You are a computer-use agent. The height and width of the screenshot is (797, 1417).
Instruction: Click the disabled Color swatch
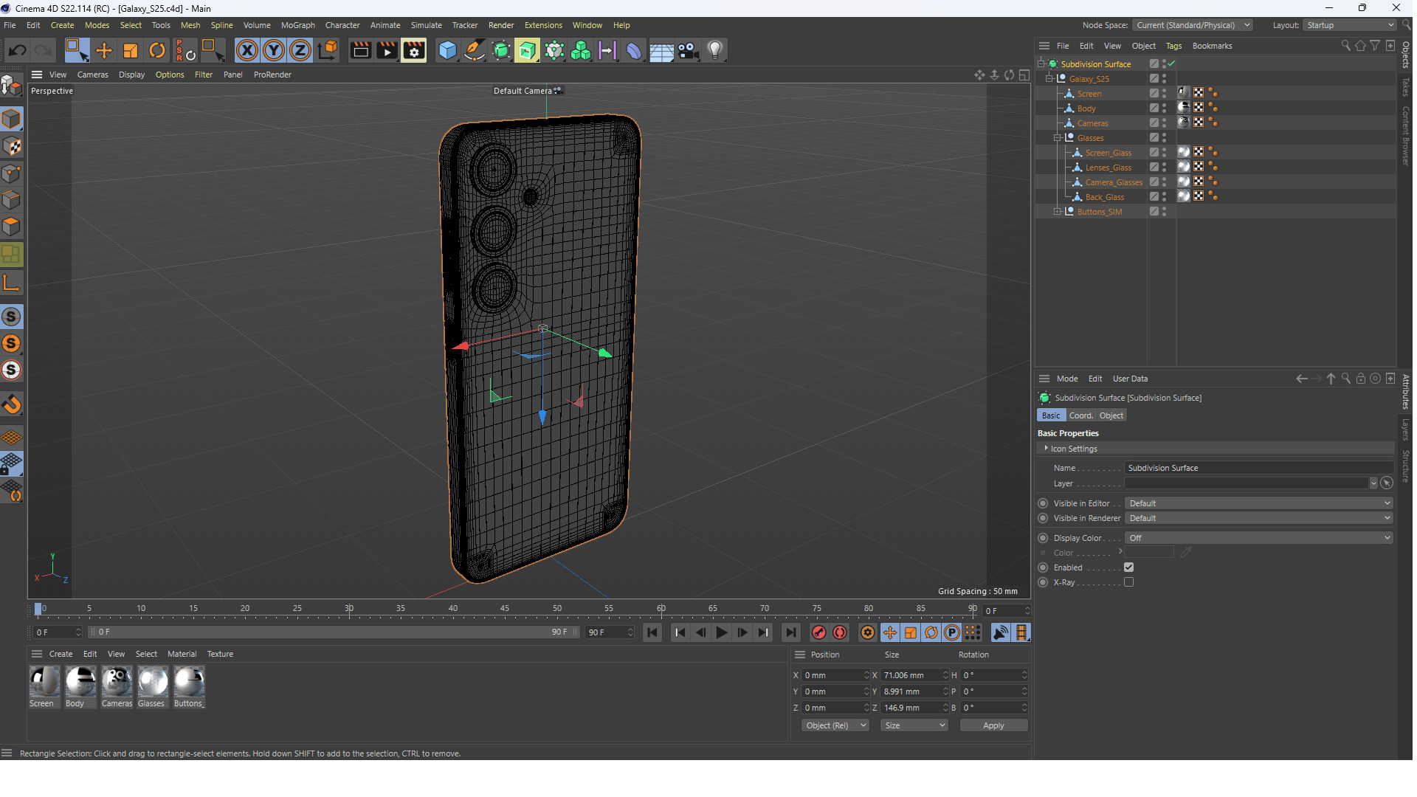point(1149,553)
